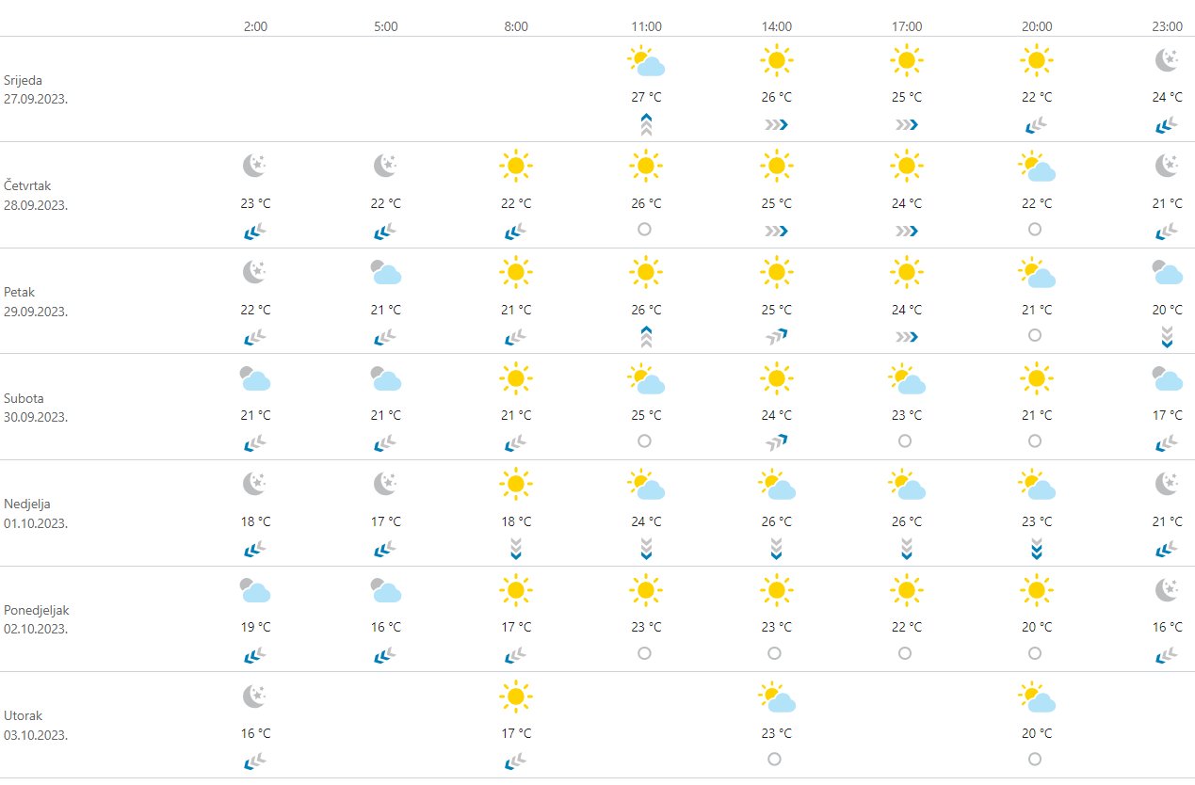1195x785 pixels.
Task: Select the Nedjelja 01.10.2023. row label
Action: coord(36,513)
